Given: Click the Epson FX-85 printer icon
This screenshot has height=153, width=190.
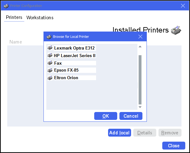Looking at the screenshot, I should coord(50,70).
